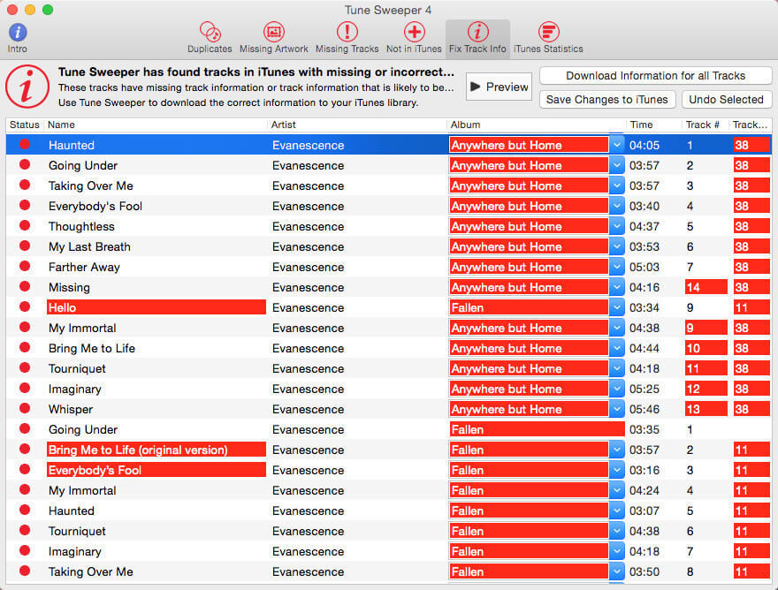Click the large red info icon beside heading
Viewport: 778px width, 590px height.
click(x=27, y=87)
